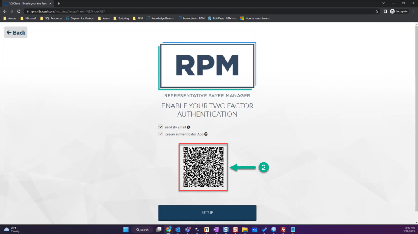
Task: Open FileZilla from the taskbar
Action: pos(283,230)
